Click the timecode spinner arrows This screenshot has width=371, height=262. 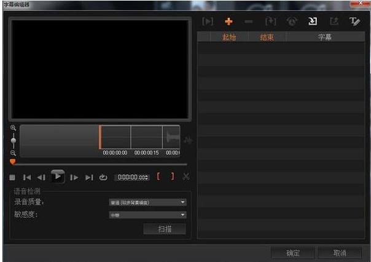coord(147,177)
